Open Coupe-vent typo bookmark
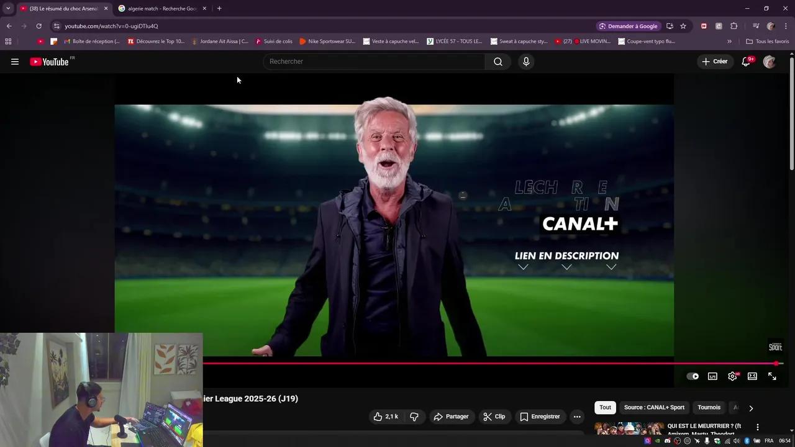This screenshot has width=795, height=447. click(x=647, y=42)
